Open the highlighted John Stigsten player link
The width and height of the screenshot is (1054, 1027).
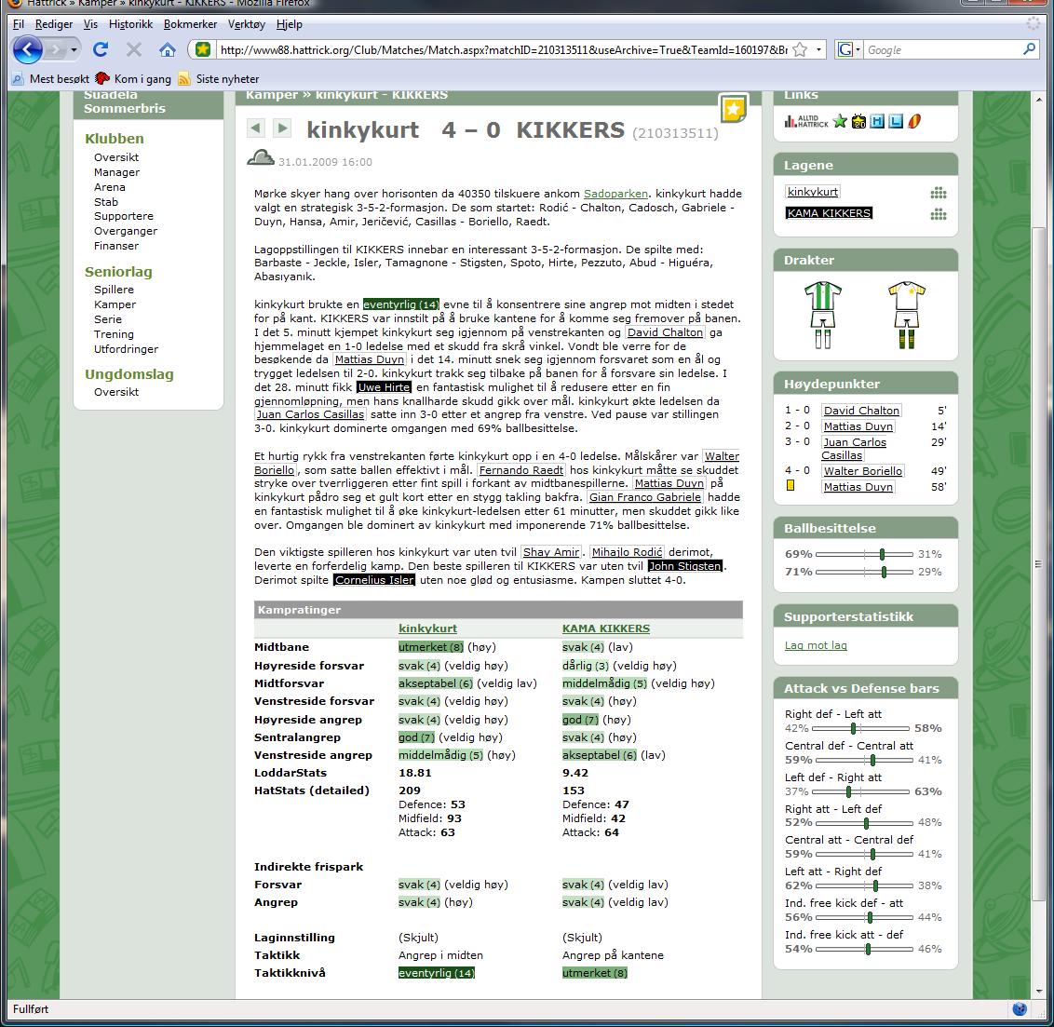click(685, 566)
